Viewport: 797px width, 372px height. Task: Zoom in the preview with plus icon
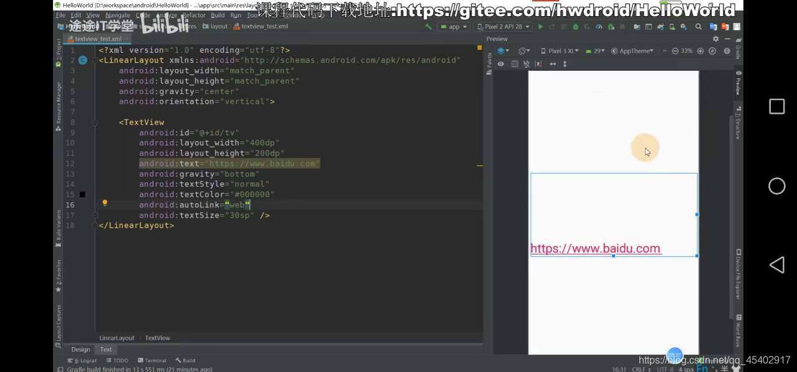tap(700, 51)
